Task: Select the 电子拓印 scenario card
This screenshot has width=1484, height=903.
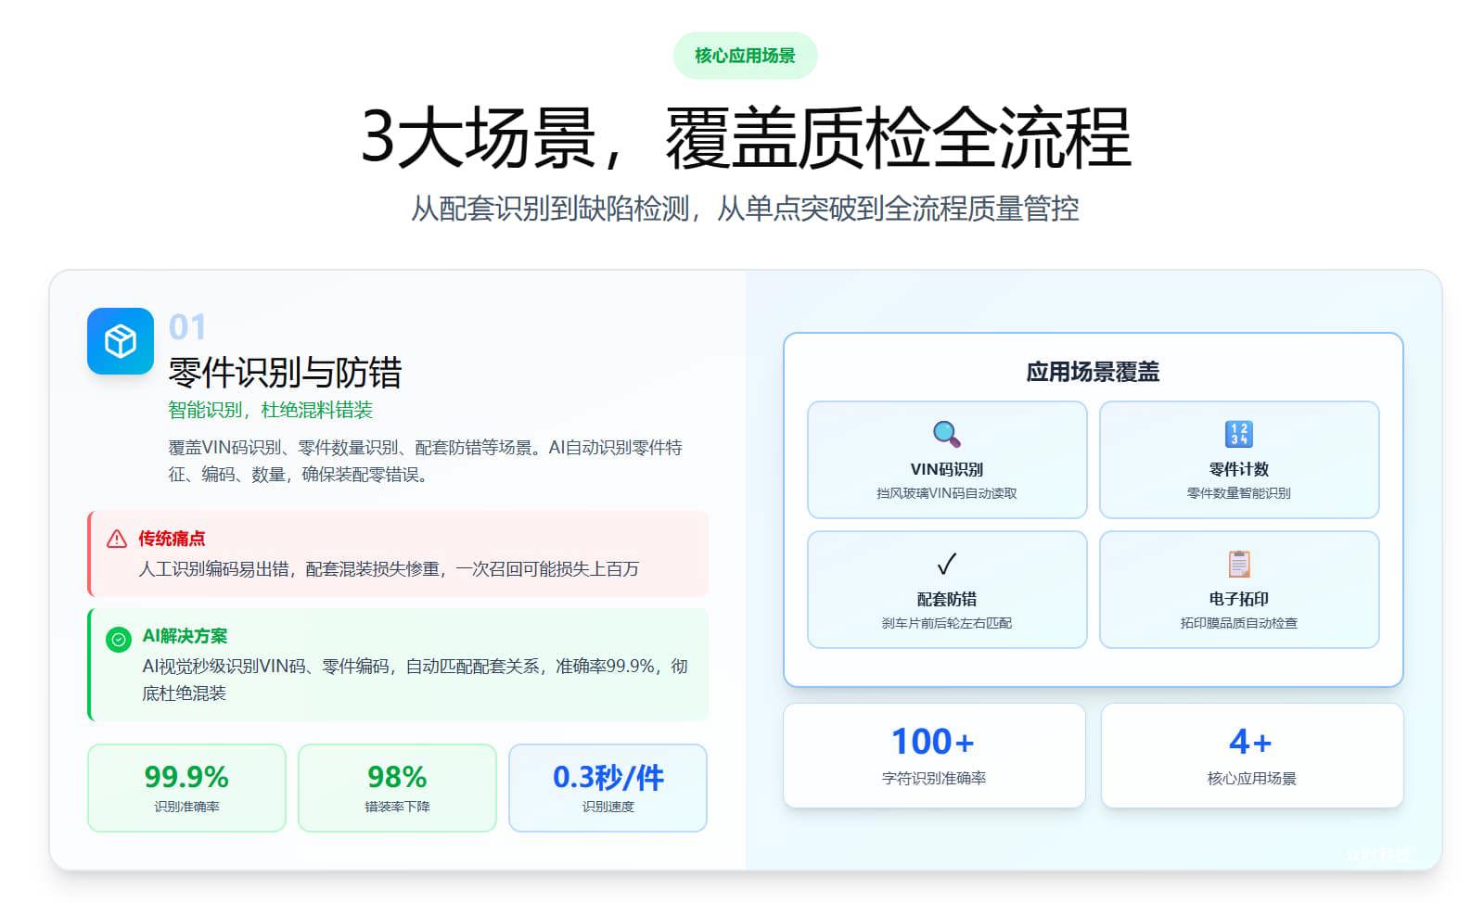Action: point(1238,590)
